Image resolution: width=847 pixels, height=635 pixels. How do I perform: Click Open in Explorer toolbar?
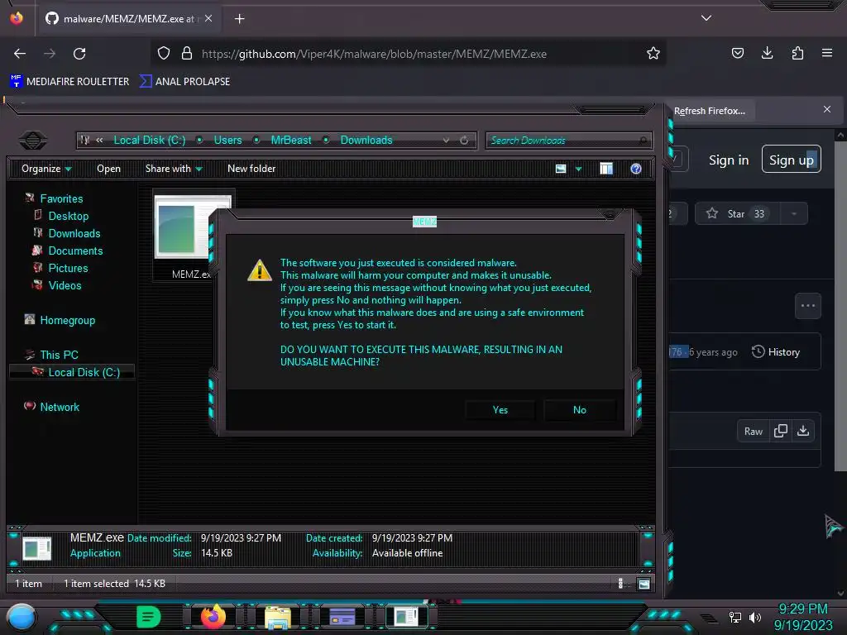tap(108, 169)
